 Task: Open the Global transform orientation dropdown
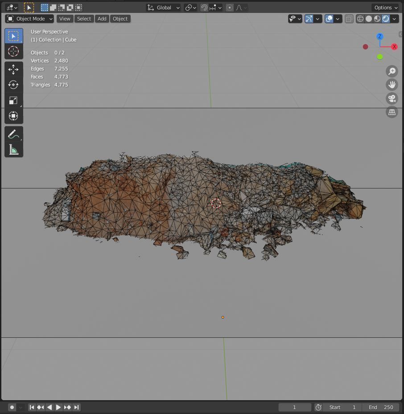[164, 8]
